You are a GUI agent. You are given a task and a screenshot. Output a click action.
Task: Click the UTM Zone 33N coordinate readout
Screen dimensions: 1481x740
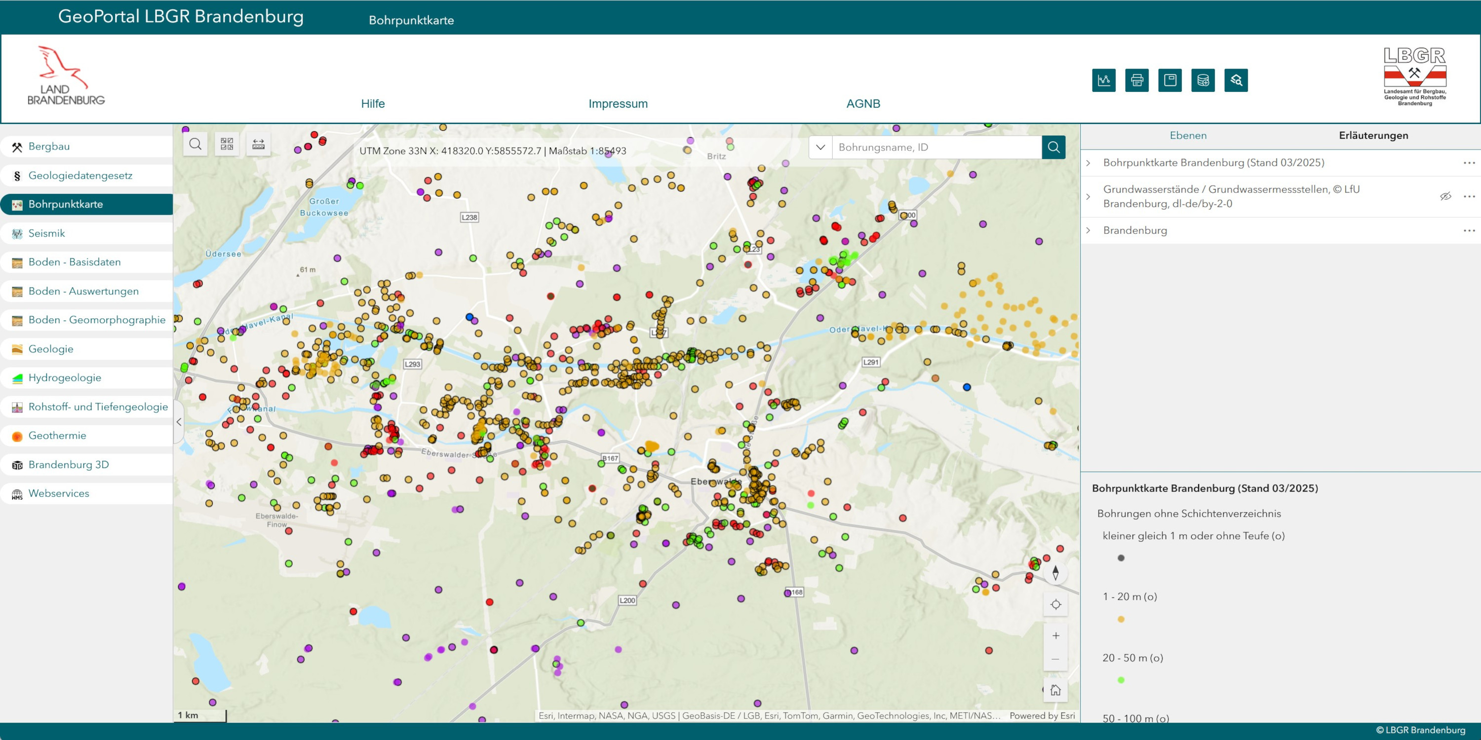(x=493, y=151)
